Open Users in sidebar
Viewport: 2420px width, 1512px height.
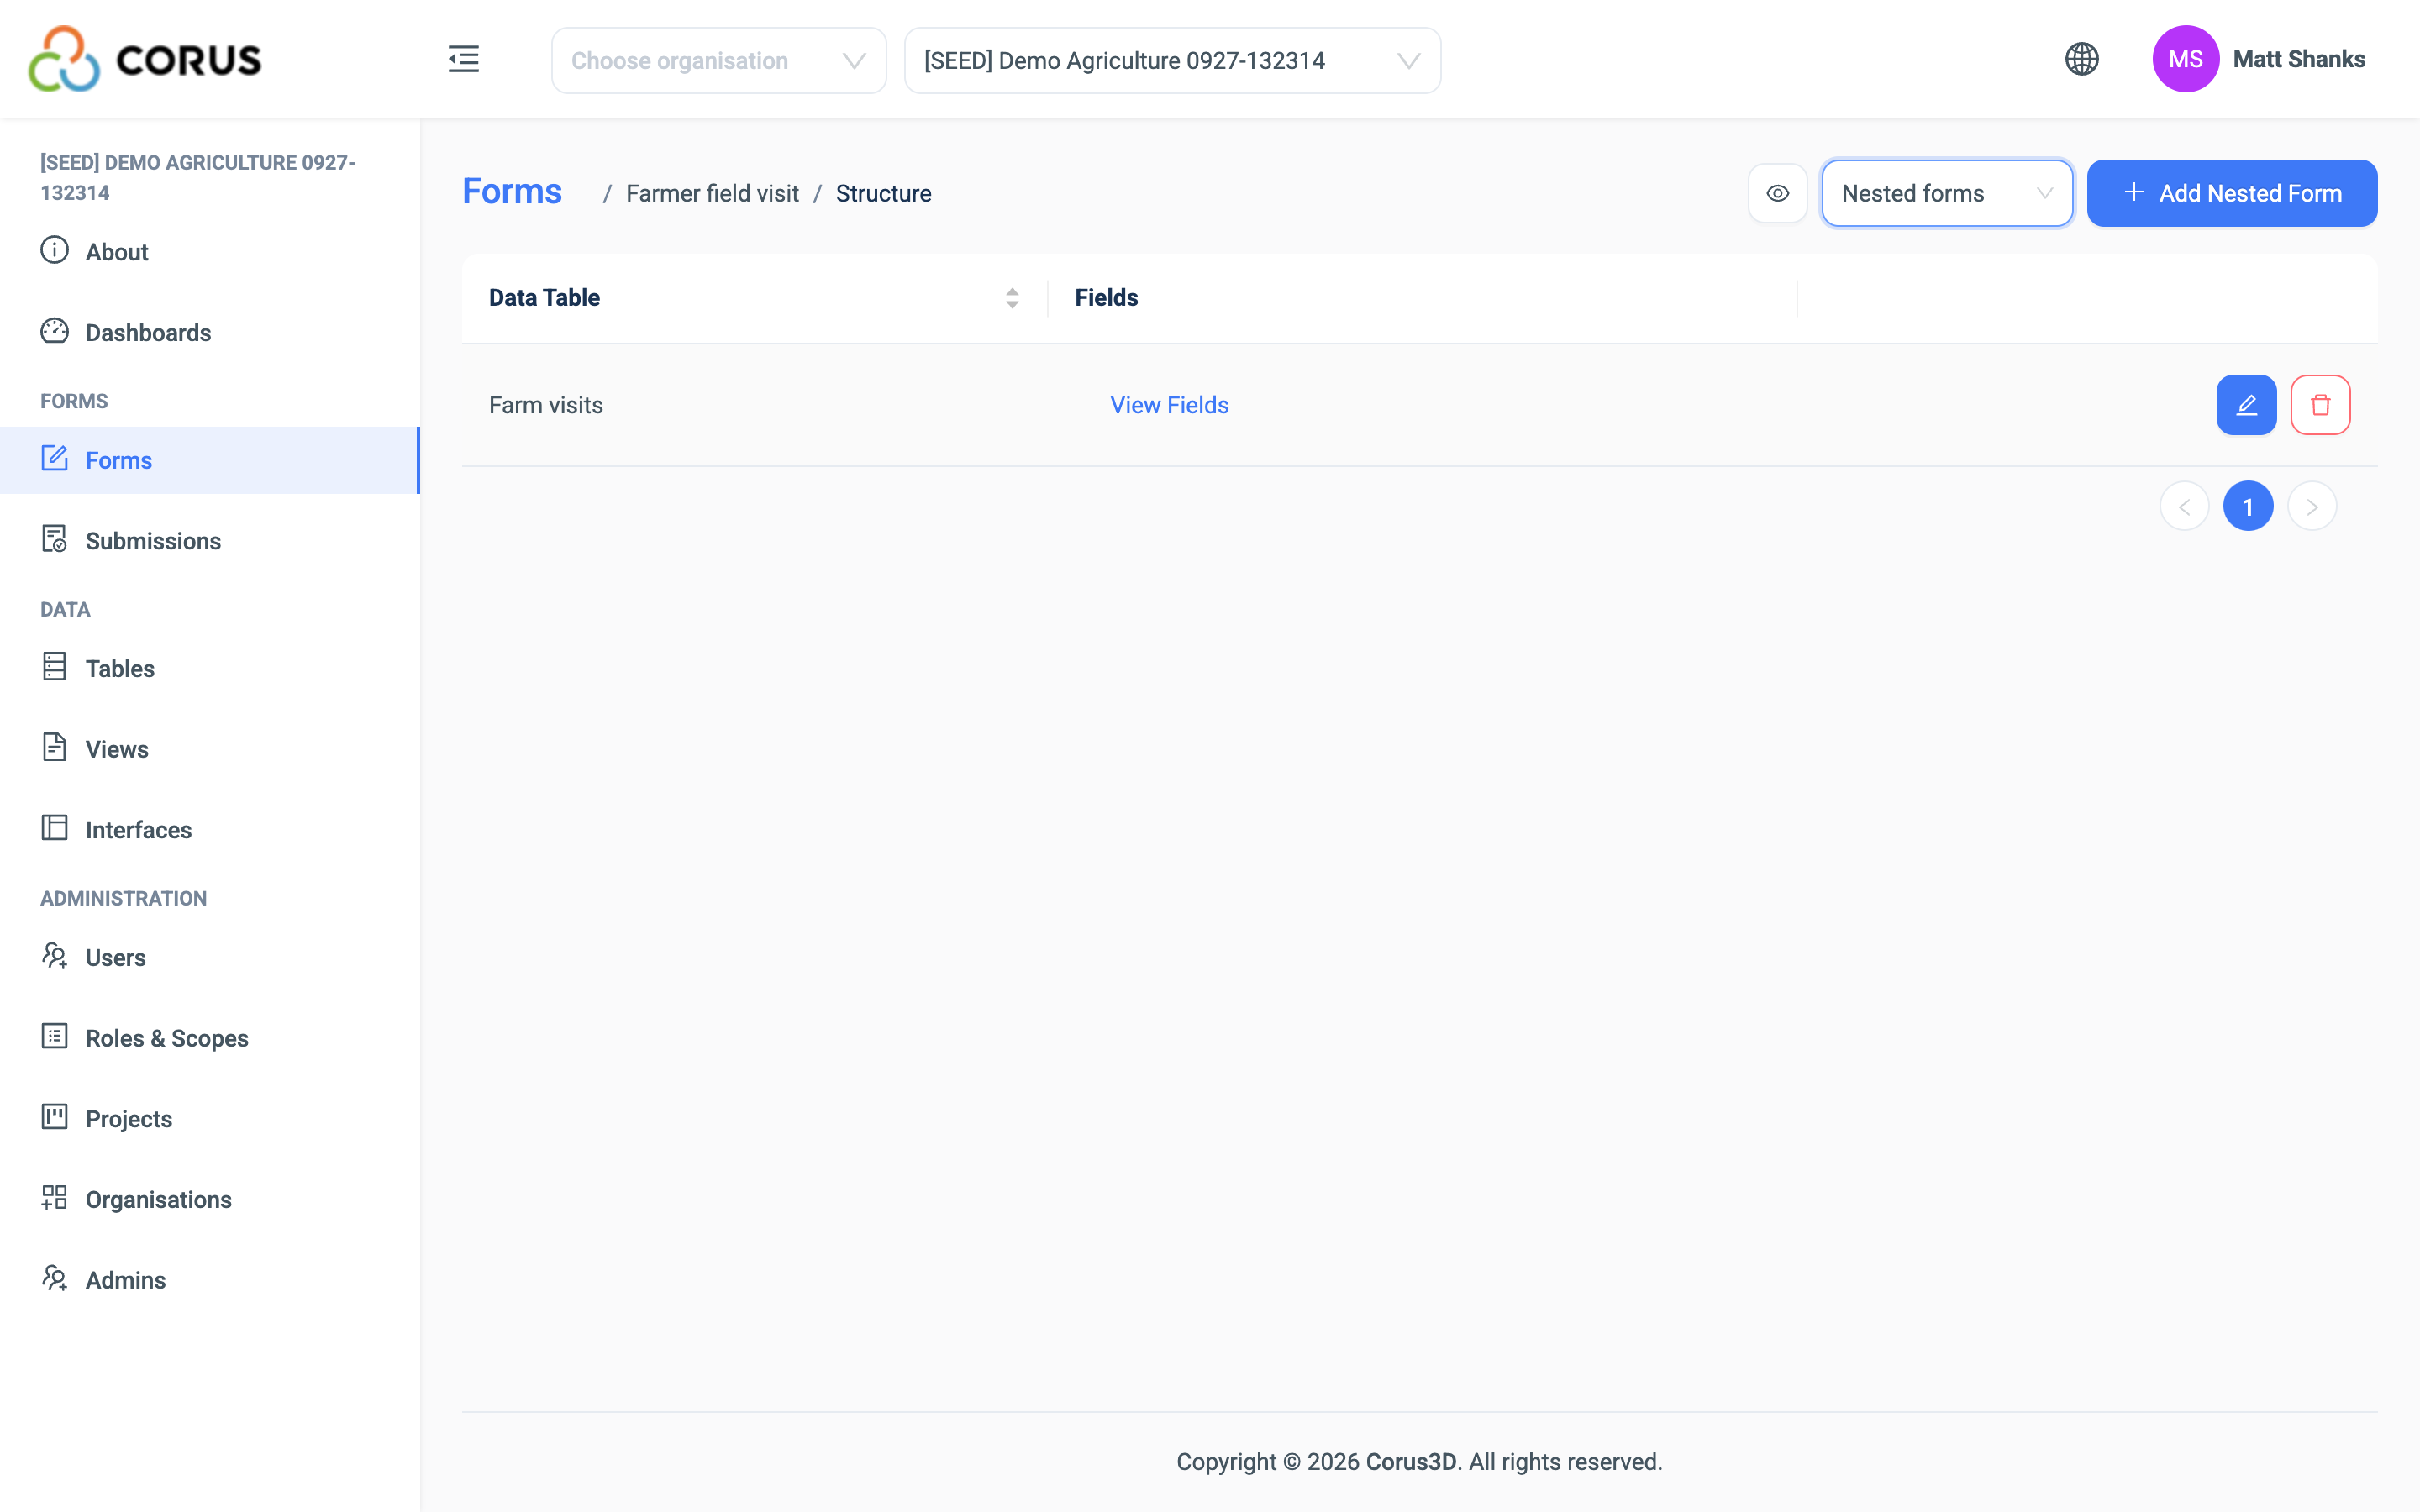tap(210, 958)
